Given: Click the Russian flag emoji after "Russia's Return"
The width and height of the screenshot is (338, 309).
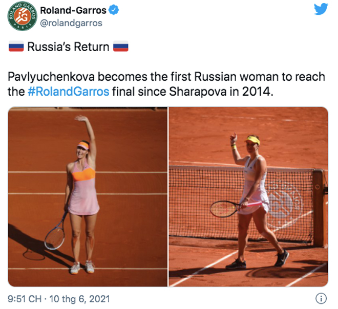Looking at the screenshot, I should point(121,47).
